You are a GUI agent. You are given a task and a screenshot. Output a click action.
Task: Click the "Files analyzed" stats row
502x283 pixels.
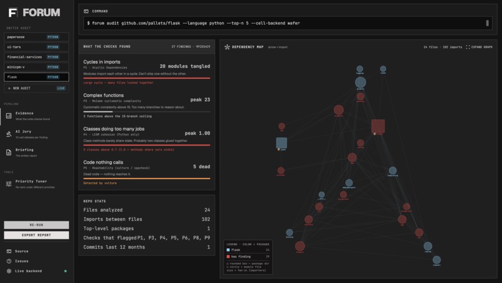pyautogui.click(x=146, y=210)
